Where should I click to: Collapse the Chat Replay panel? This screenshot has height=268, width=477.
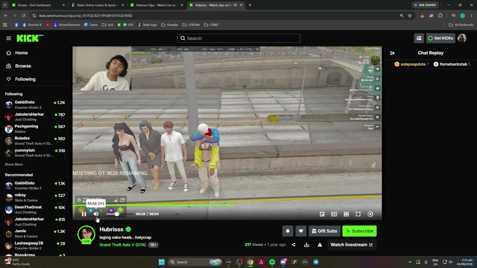click(x=392, y=53)
